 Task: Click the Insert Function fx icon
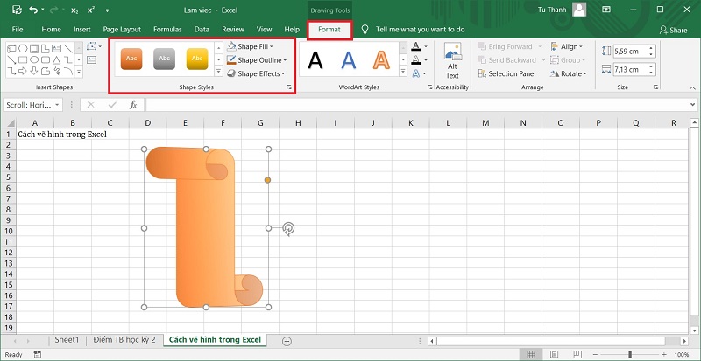tap(133, 105)
